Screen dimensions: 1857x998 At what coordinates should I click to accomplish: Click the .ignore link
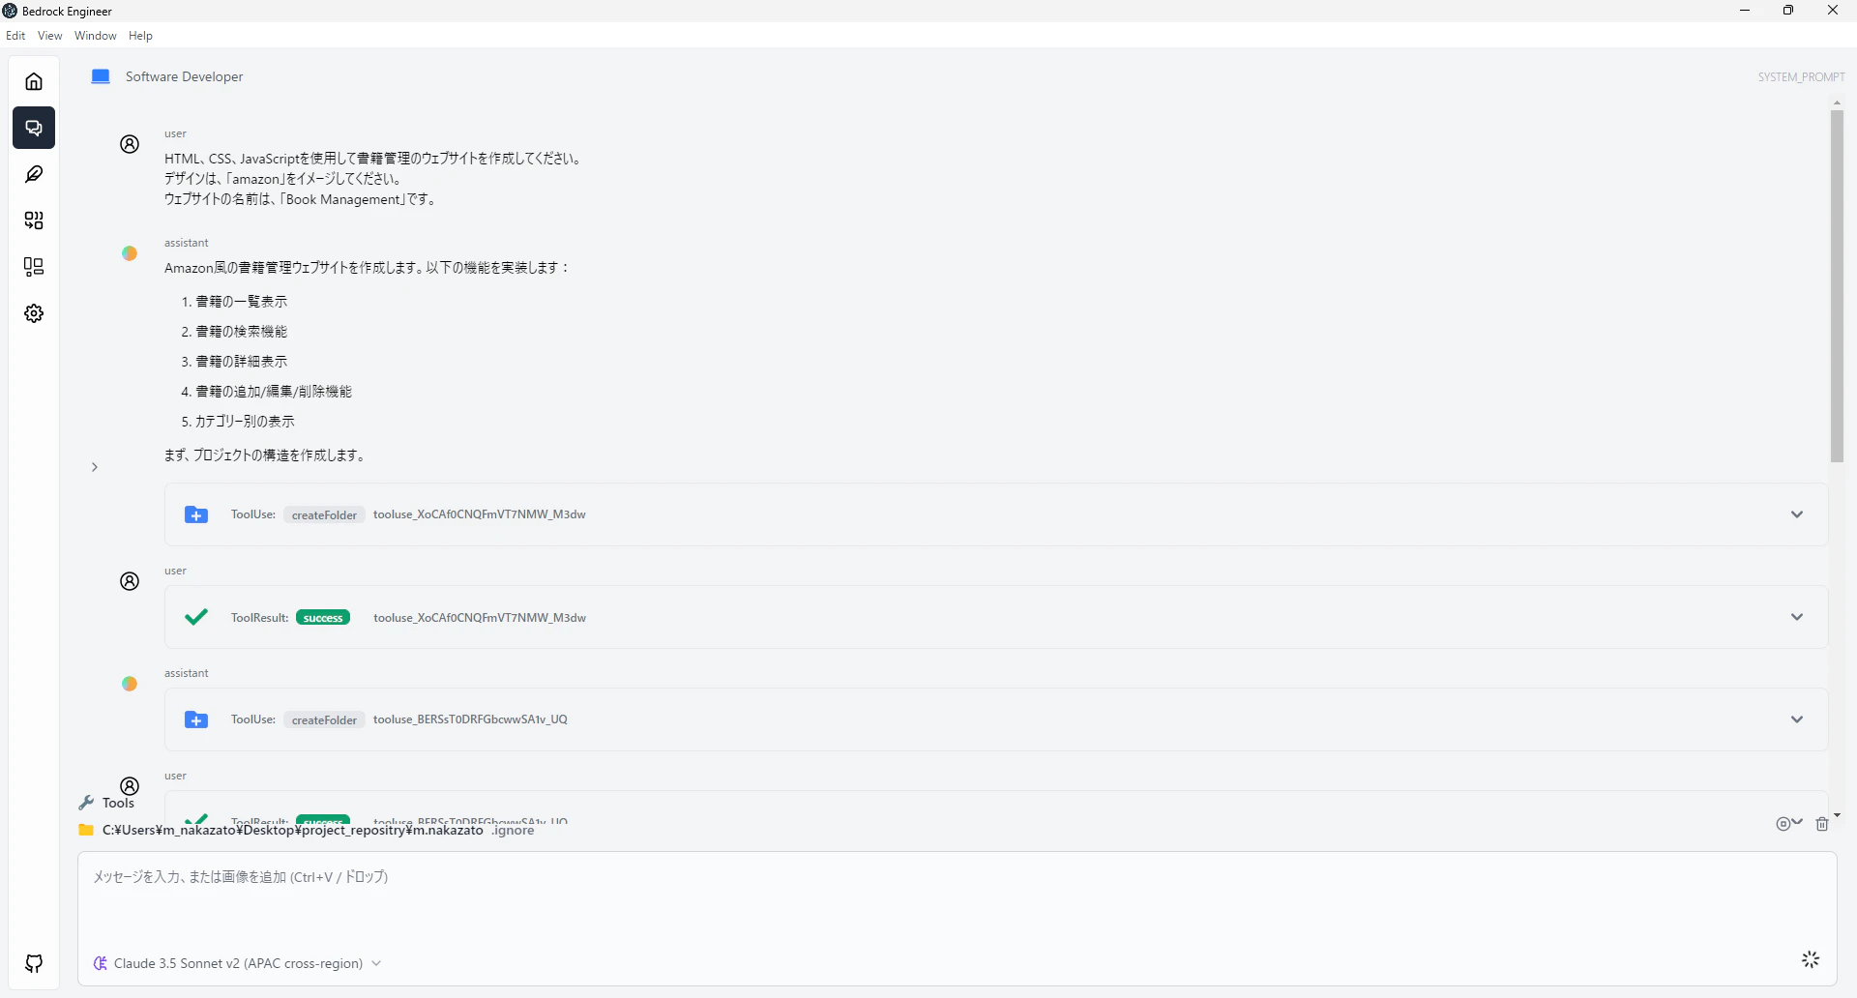click(513, 830)
